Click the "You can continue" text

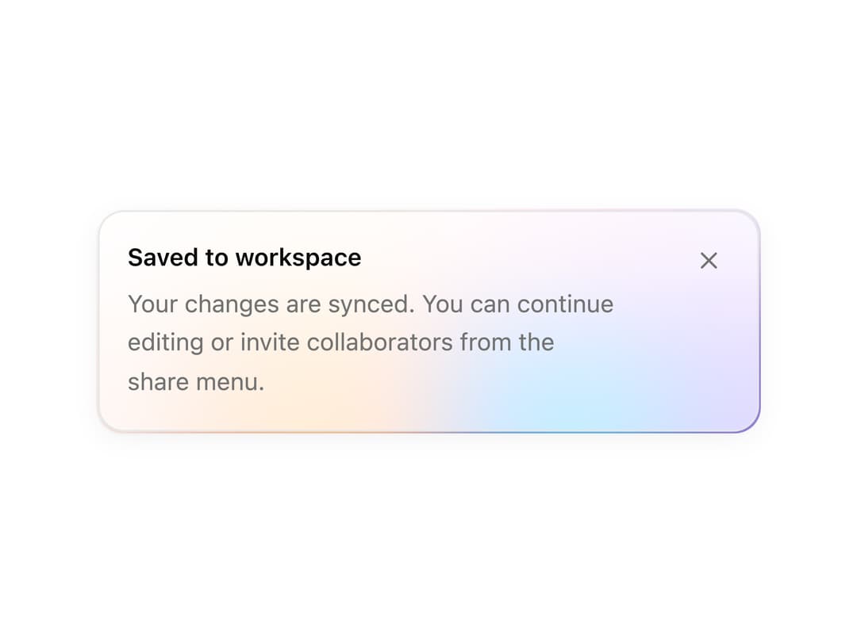tap(518, 304)
